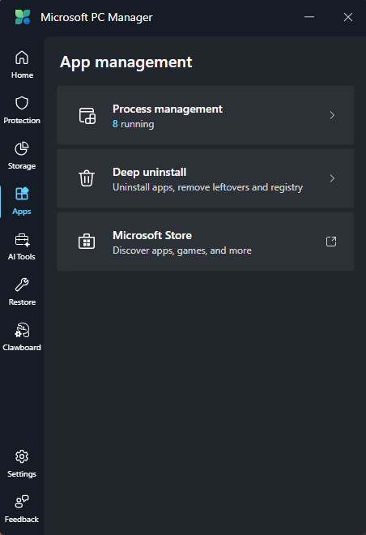Close the PC Manager window
Image resolution: width=366 pixels, height=535 pixels.
pos(348,17)
